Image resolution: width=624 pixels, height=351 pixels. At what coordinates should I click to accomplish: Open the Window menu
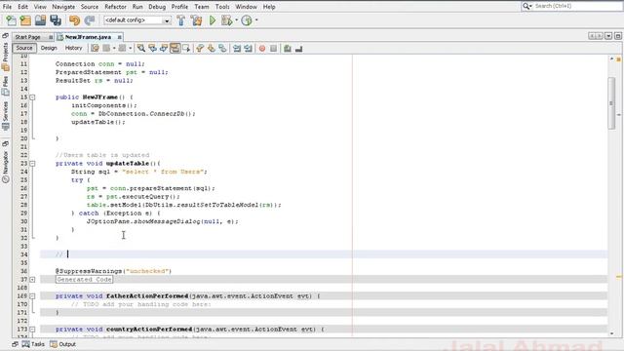(246, 7)
